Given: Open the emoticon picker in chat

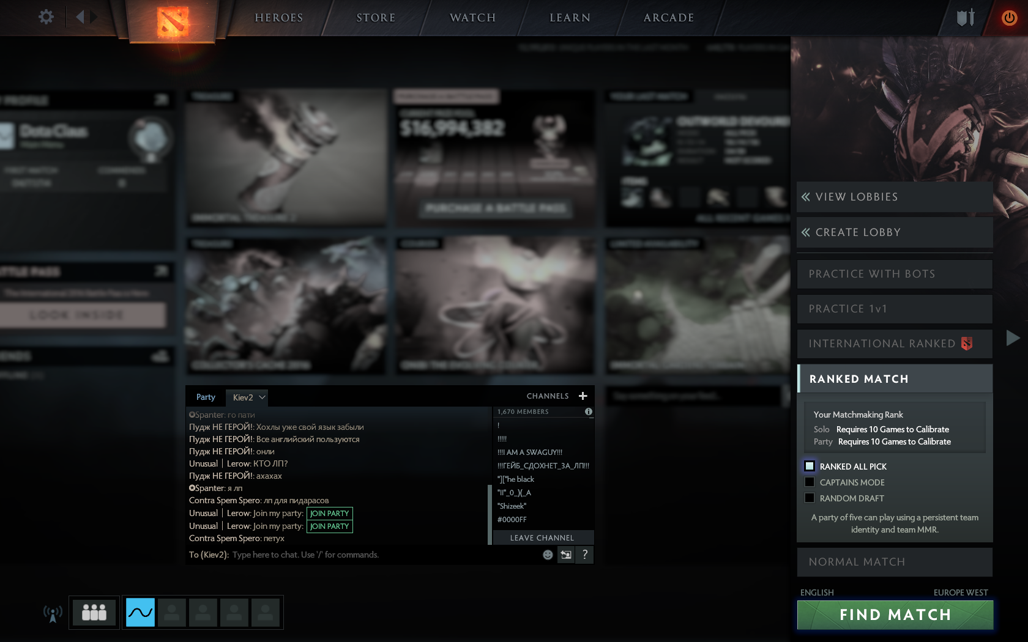Looking at the screenshot, I should tap(548, 555).
